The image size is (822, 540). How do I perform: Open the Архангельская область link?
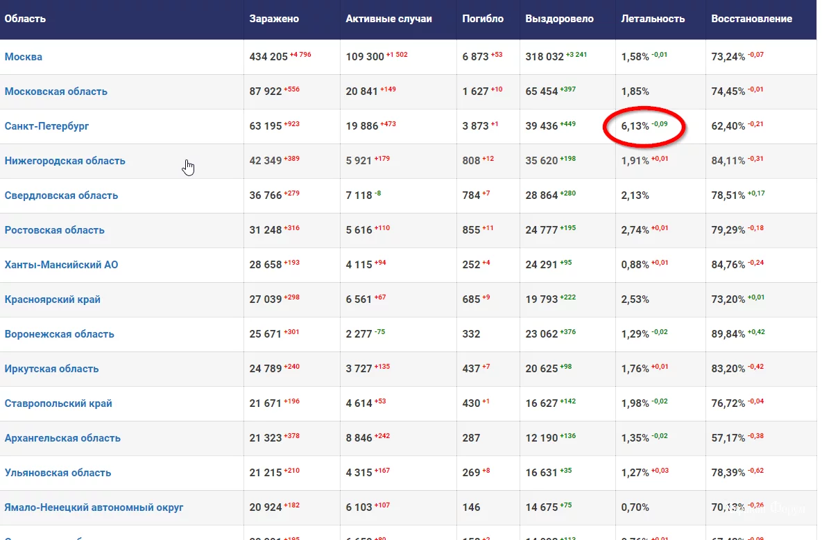(x=62, y=438)
